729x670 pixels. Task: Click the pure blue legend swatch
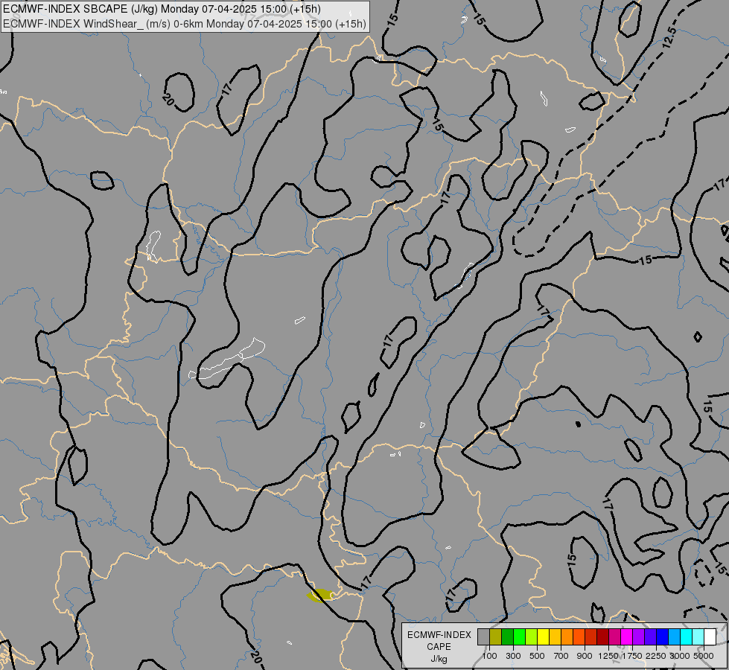pos(663,637)
